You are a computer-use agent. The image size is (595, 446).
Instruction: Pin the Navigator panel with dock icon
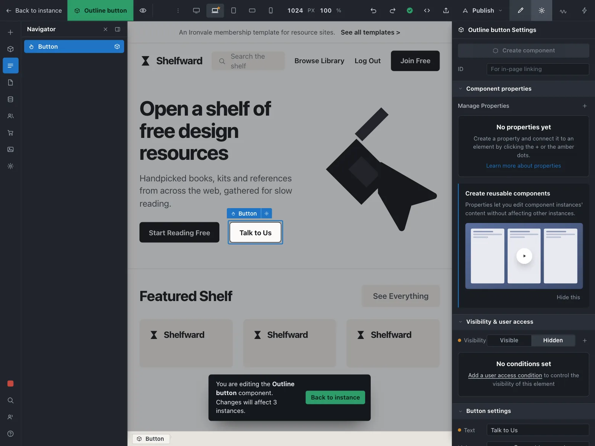118,29
